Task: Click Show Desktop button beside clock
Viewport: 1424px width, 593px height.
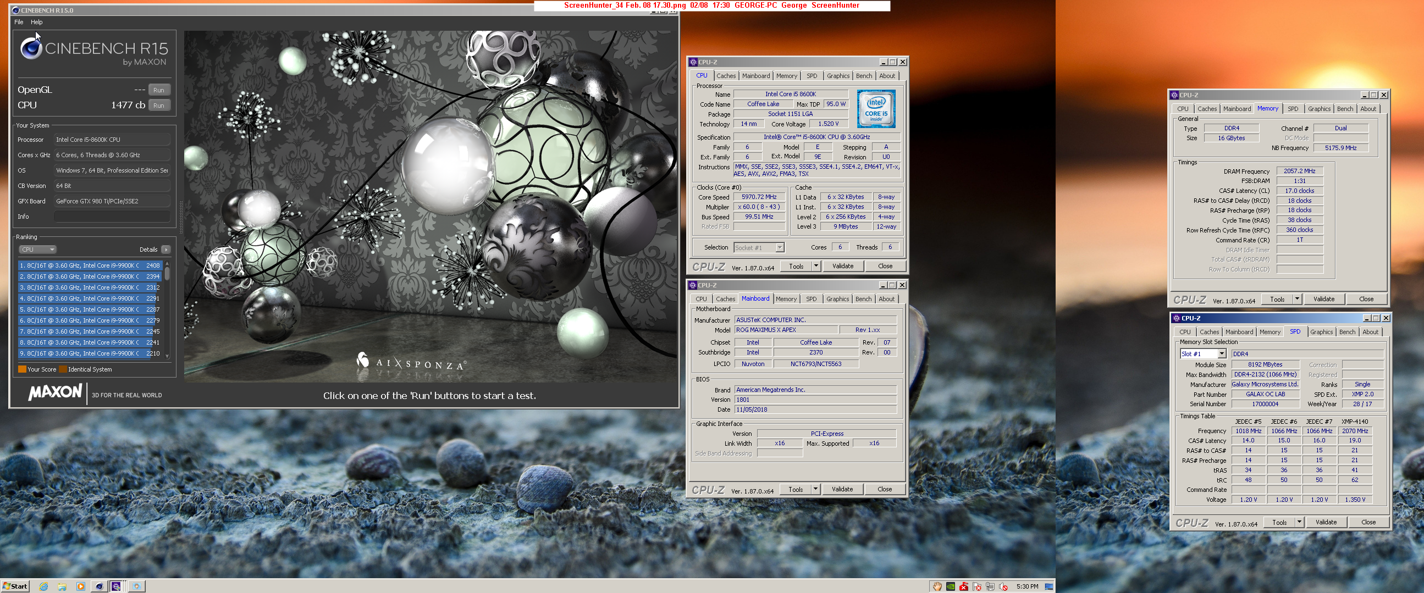Action: pyautogui.click(x=1048, y=586)
